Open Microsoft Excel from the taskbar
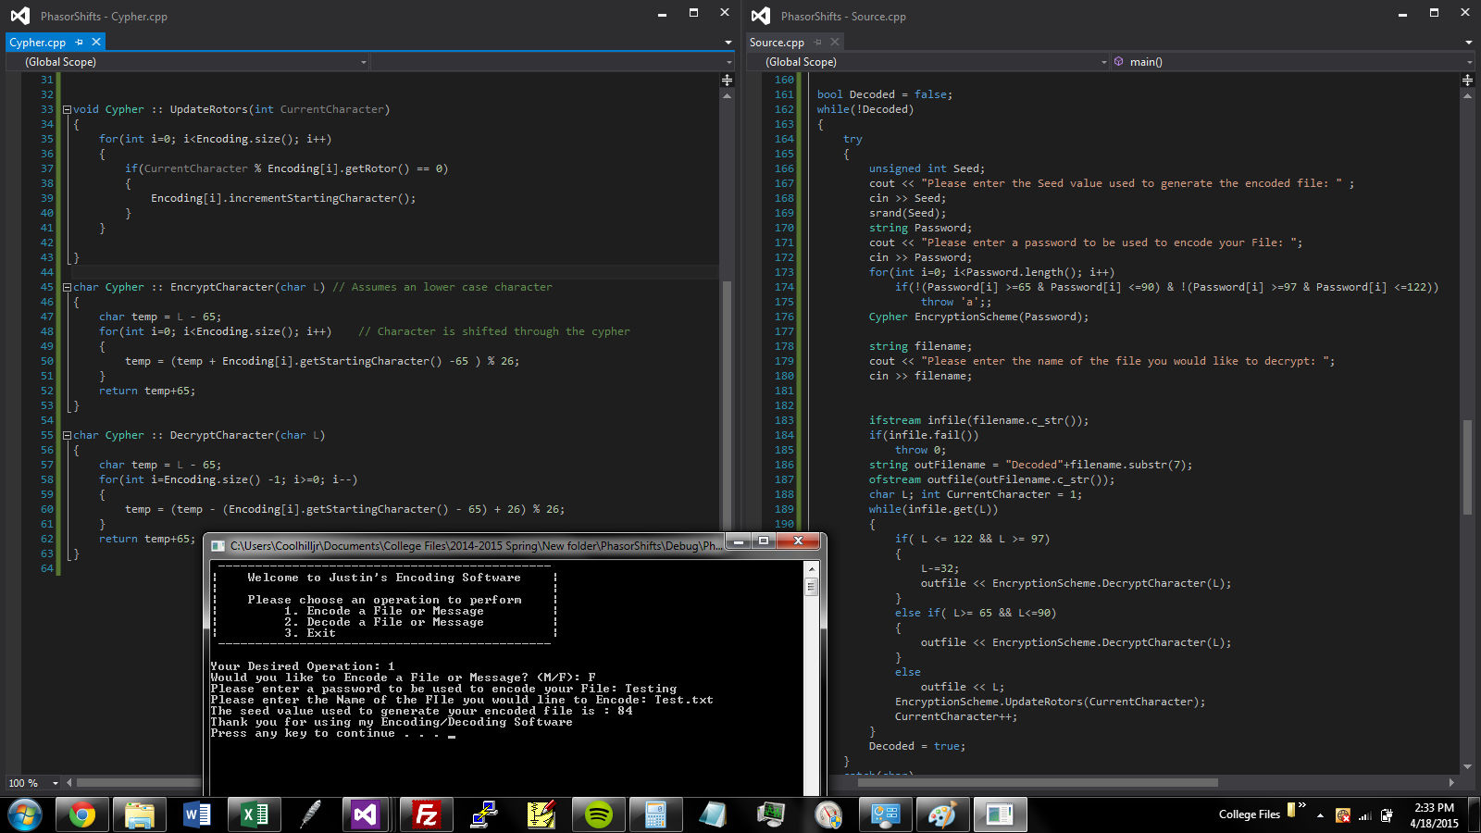Image resolution: width=1481 pixels, height=833 pixels. point(254,814)
